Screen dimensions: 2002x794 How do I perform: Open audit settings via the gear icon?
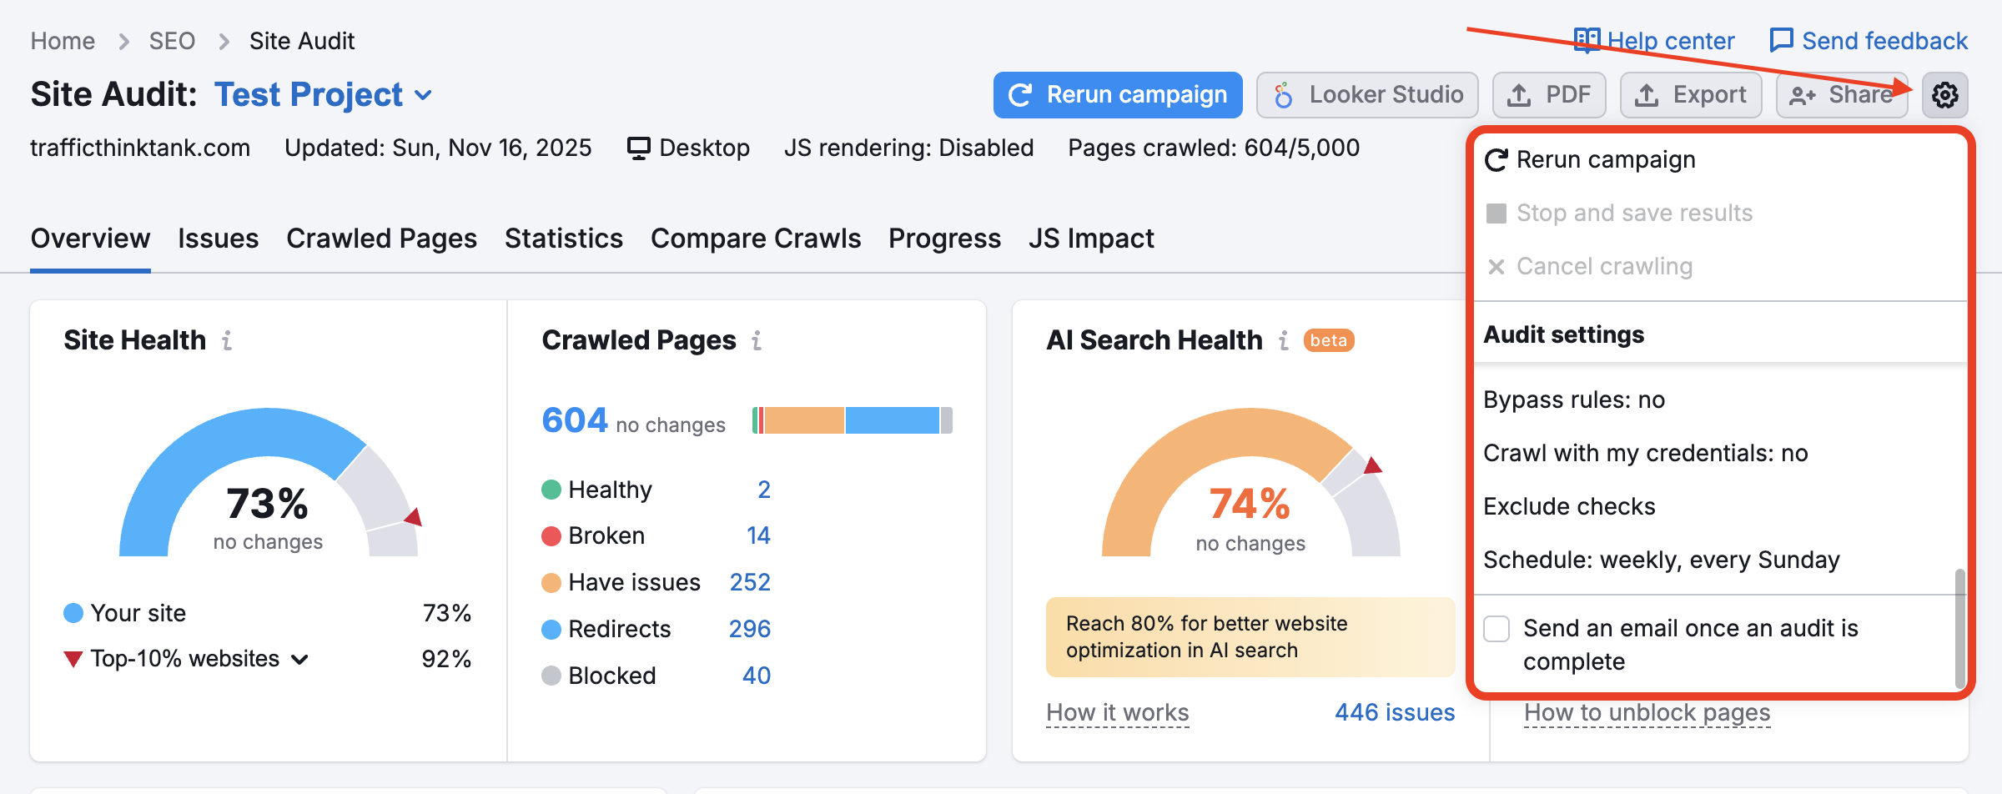point(1945,94)
